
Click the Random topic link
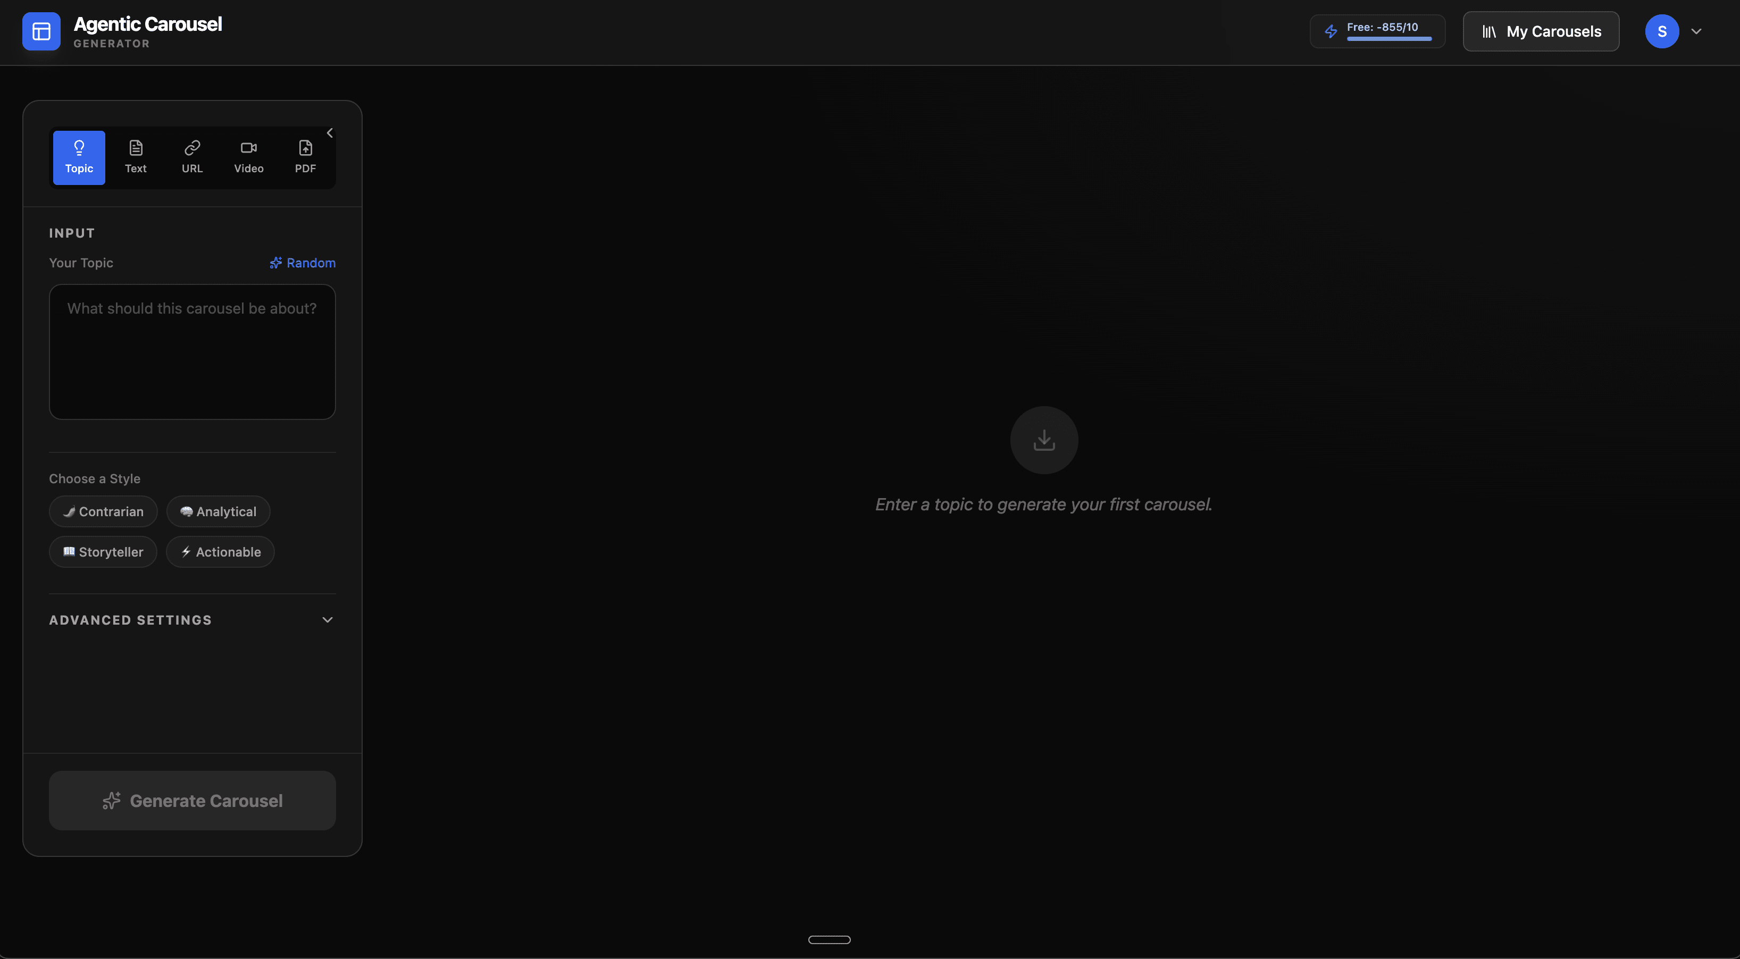(302, 263)
